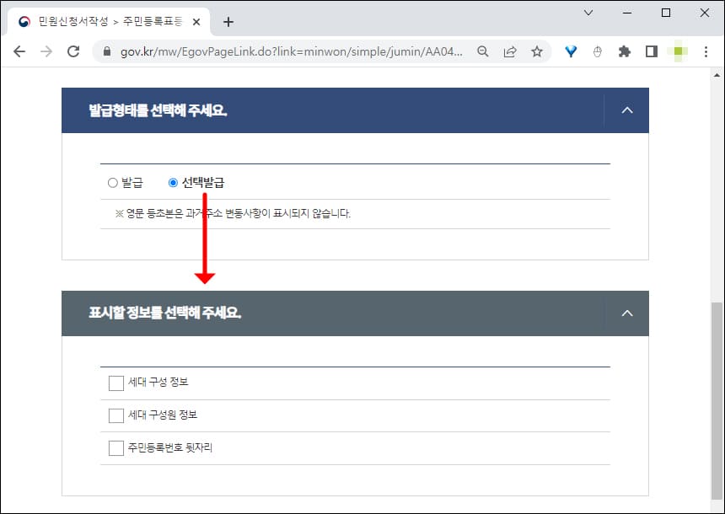The image size is (725, 514).
Task: Click the Chrome profile avatar icon
Action: [x=677, y=51]
